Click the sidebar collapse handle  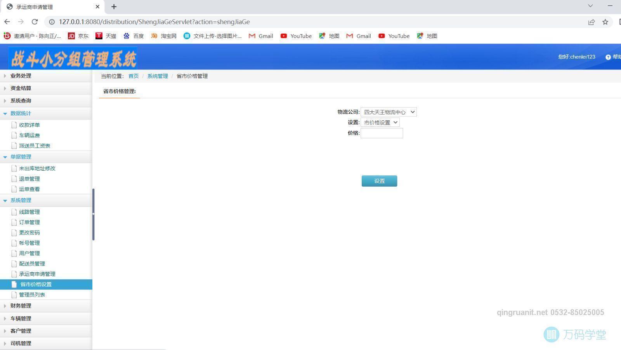coord(93,214)
